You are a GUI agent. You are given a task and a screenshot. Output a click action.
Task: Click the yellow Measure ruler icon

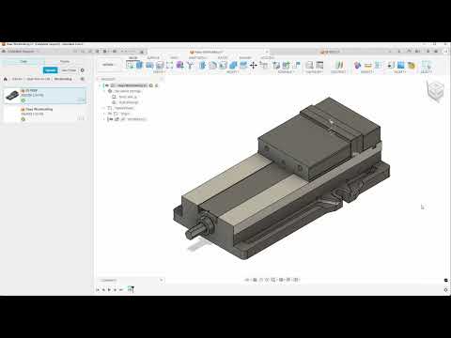[368, 65]
